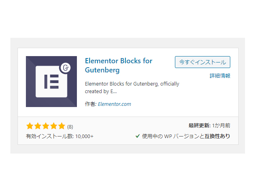Image resolution: width=255 pixels, height=191 pixels.
Task: Click the 互換性あり compatibility text
Action: (x=217, y=136)
